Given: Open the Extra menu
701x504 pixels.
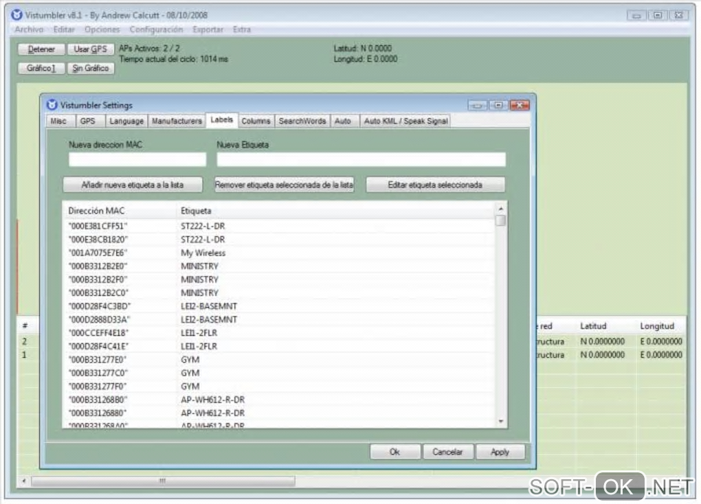Looking at the screenshot, I should pyautogui.click(x=241, y=30).
